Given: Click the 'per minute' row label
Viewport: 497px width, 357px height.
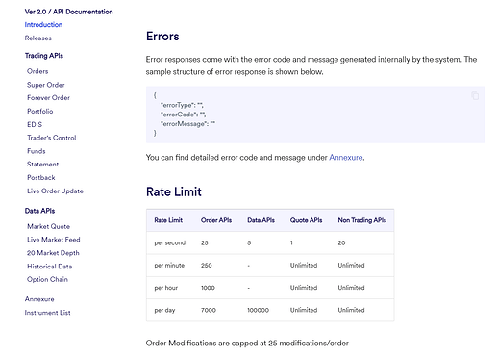Looking at the screenshot, I should click(169, 266).
